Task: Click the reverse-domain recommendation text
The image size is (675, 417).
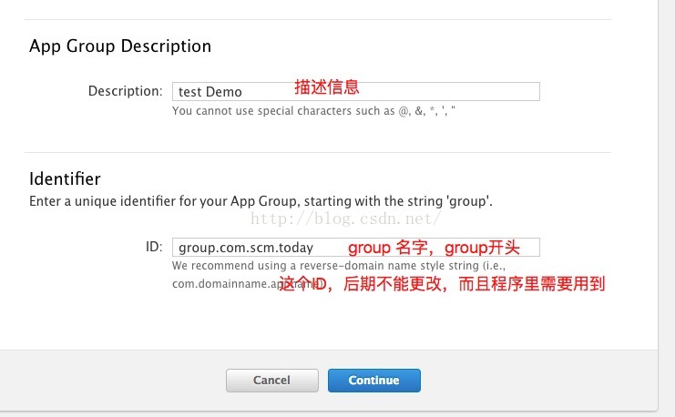Action: click(x=338, y=266)
